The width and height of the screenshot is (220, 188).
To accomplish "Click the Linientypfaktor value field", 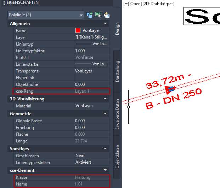I will [x=91, y=51].
